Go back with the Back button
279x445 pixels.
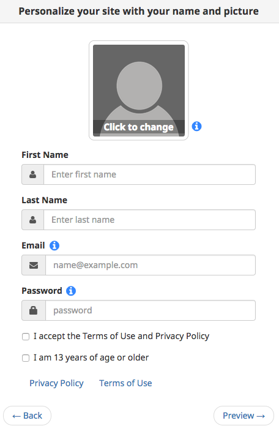tap(27, 416)
